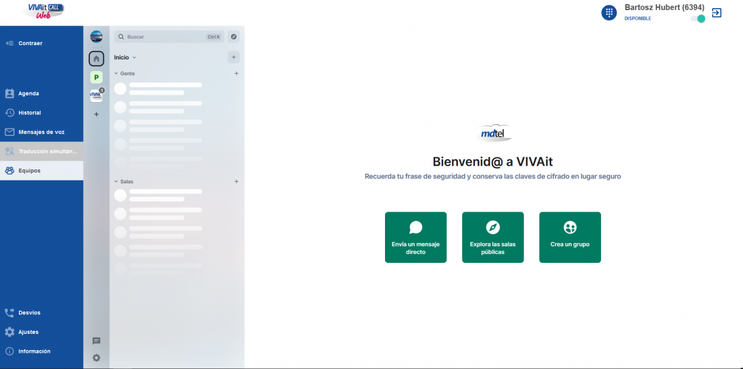
Task: Select Traducción simultánea menu entry
Action: [x=41, y=151]
